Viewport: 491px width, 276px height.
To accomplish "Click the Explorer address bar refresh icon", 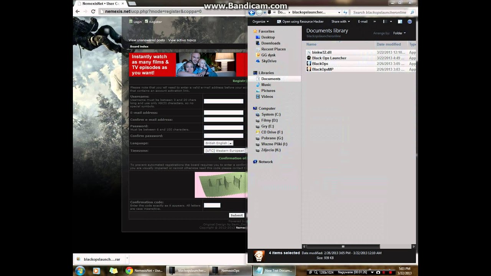I will 345,12.
